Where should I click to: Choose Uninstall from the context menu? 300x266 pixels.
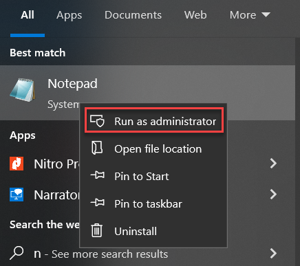click(x=153, y=231)
